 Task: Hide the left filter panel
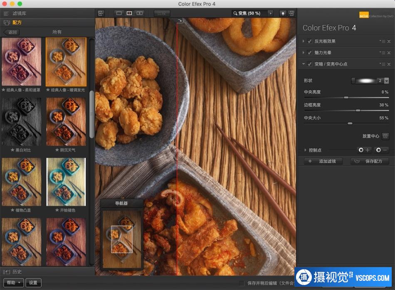tap(101, 13)
